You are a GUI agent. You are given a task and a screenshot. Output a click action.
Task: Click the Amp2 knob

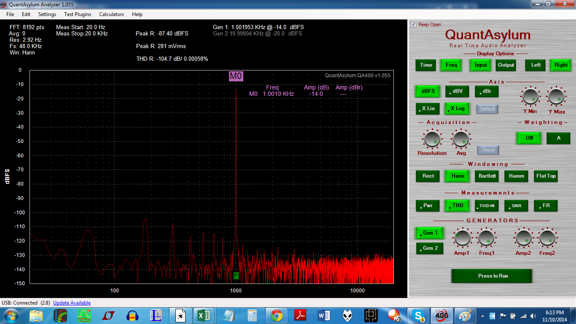[524, 238]
